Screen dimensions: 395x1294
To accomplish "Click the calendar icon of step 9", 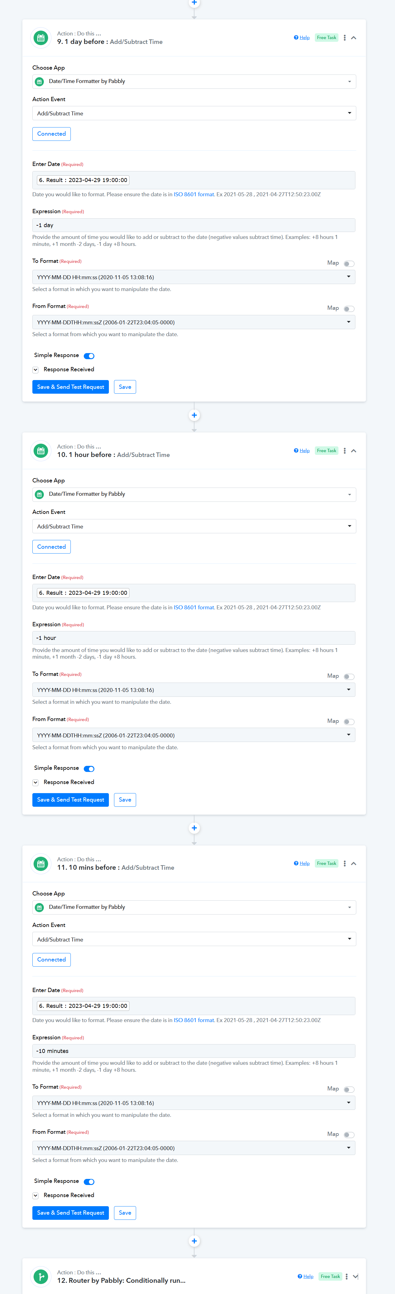I will [x=41, y=38].
